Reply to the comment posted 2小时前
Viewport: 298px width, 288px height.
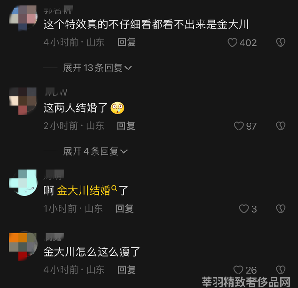(x=126, y=126)
